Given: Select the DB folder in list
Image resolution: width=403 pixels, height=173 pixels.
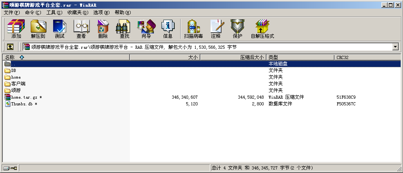Looking at the screenshot, I should point(13,71).
